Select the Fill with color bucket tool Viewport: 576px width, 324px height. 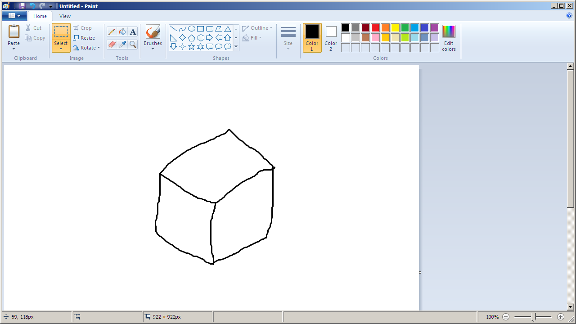click(x=122, y=32)
